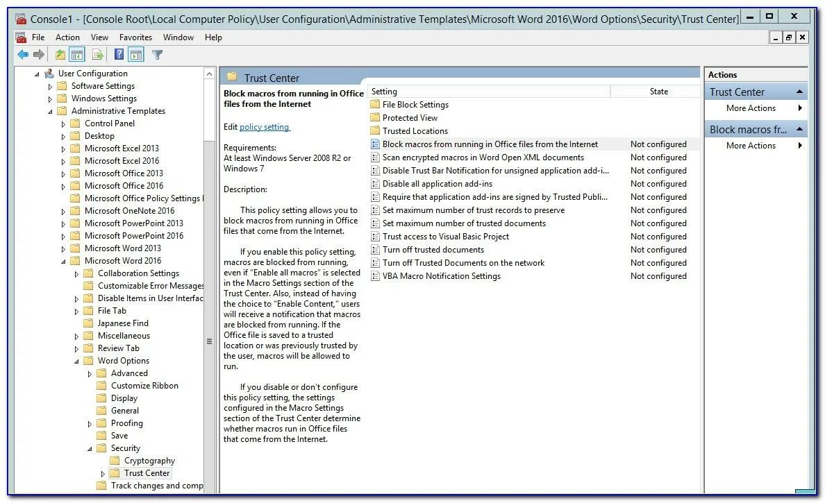This screenshot has width=825, height=503.
Task: Click policy icon beside Turn off trusted documents
Action: coord(375,250)
